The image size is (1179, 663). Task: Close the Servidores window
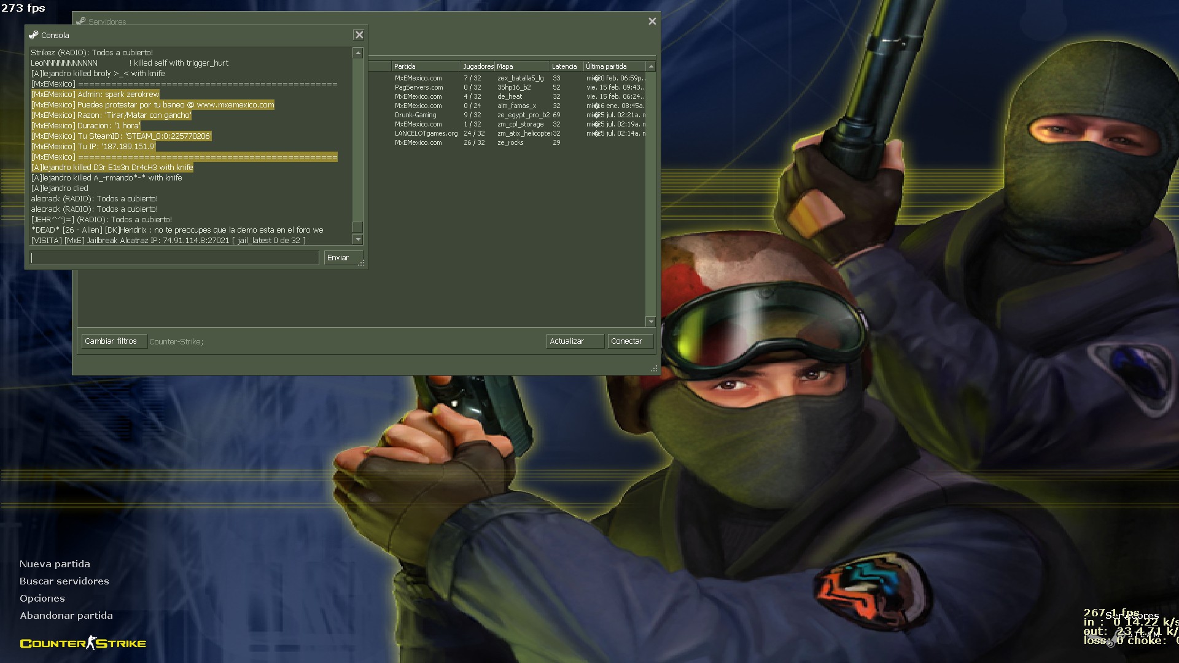click(x=652, y=21)
